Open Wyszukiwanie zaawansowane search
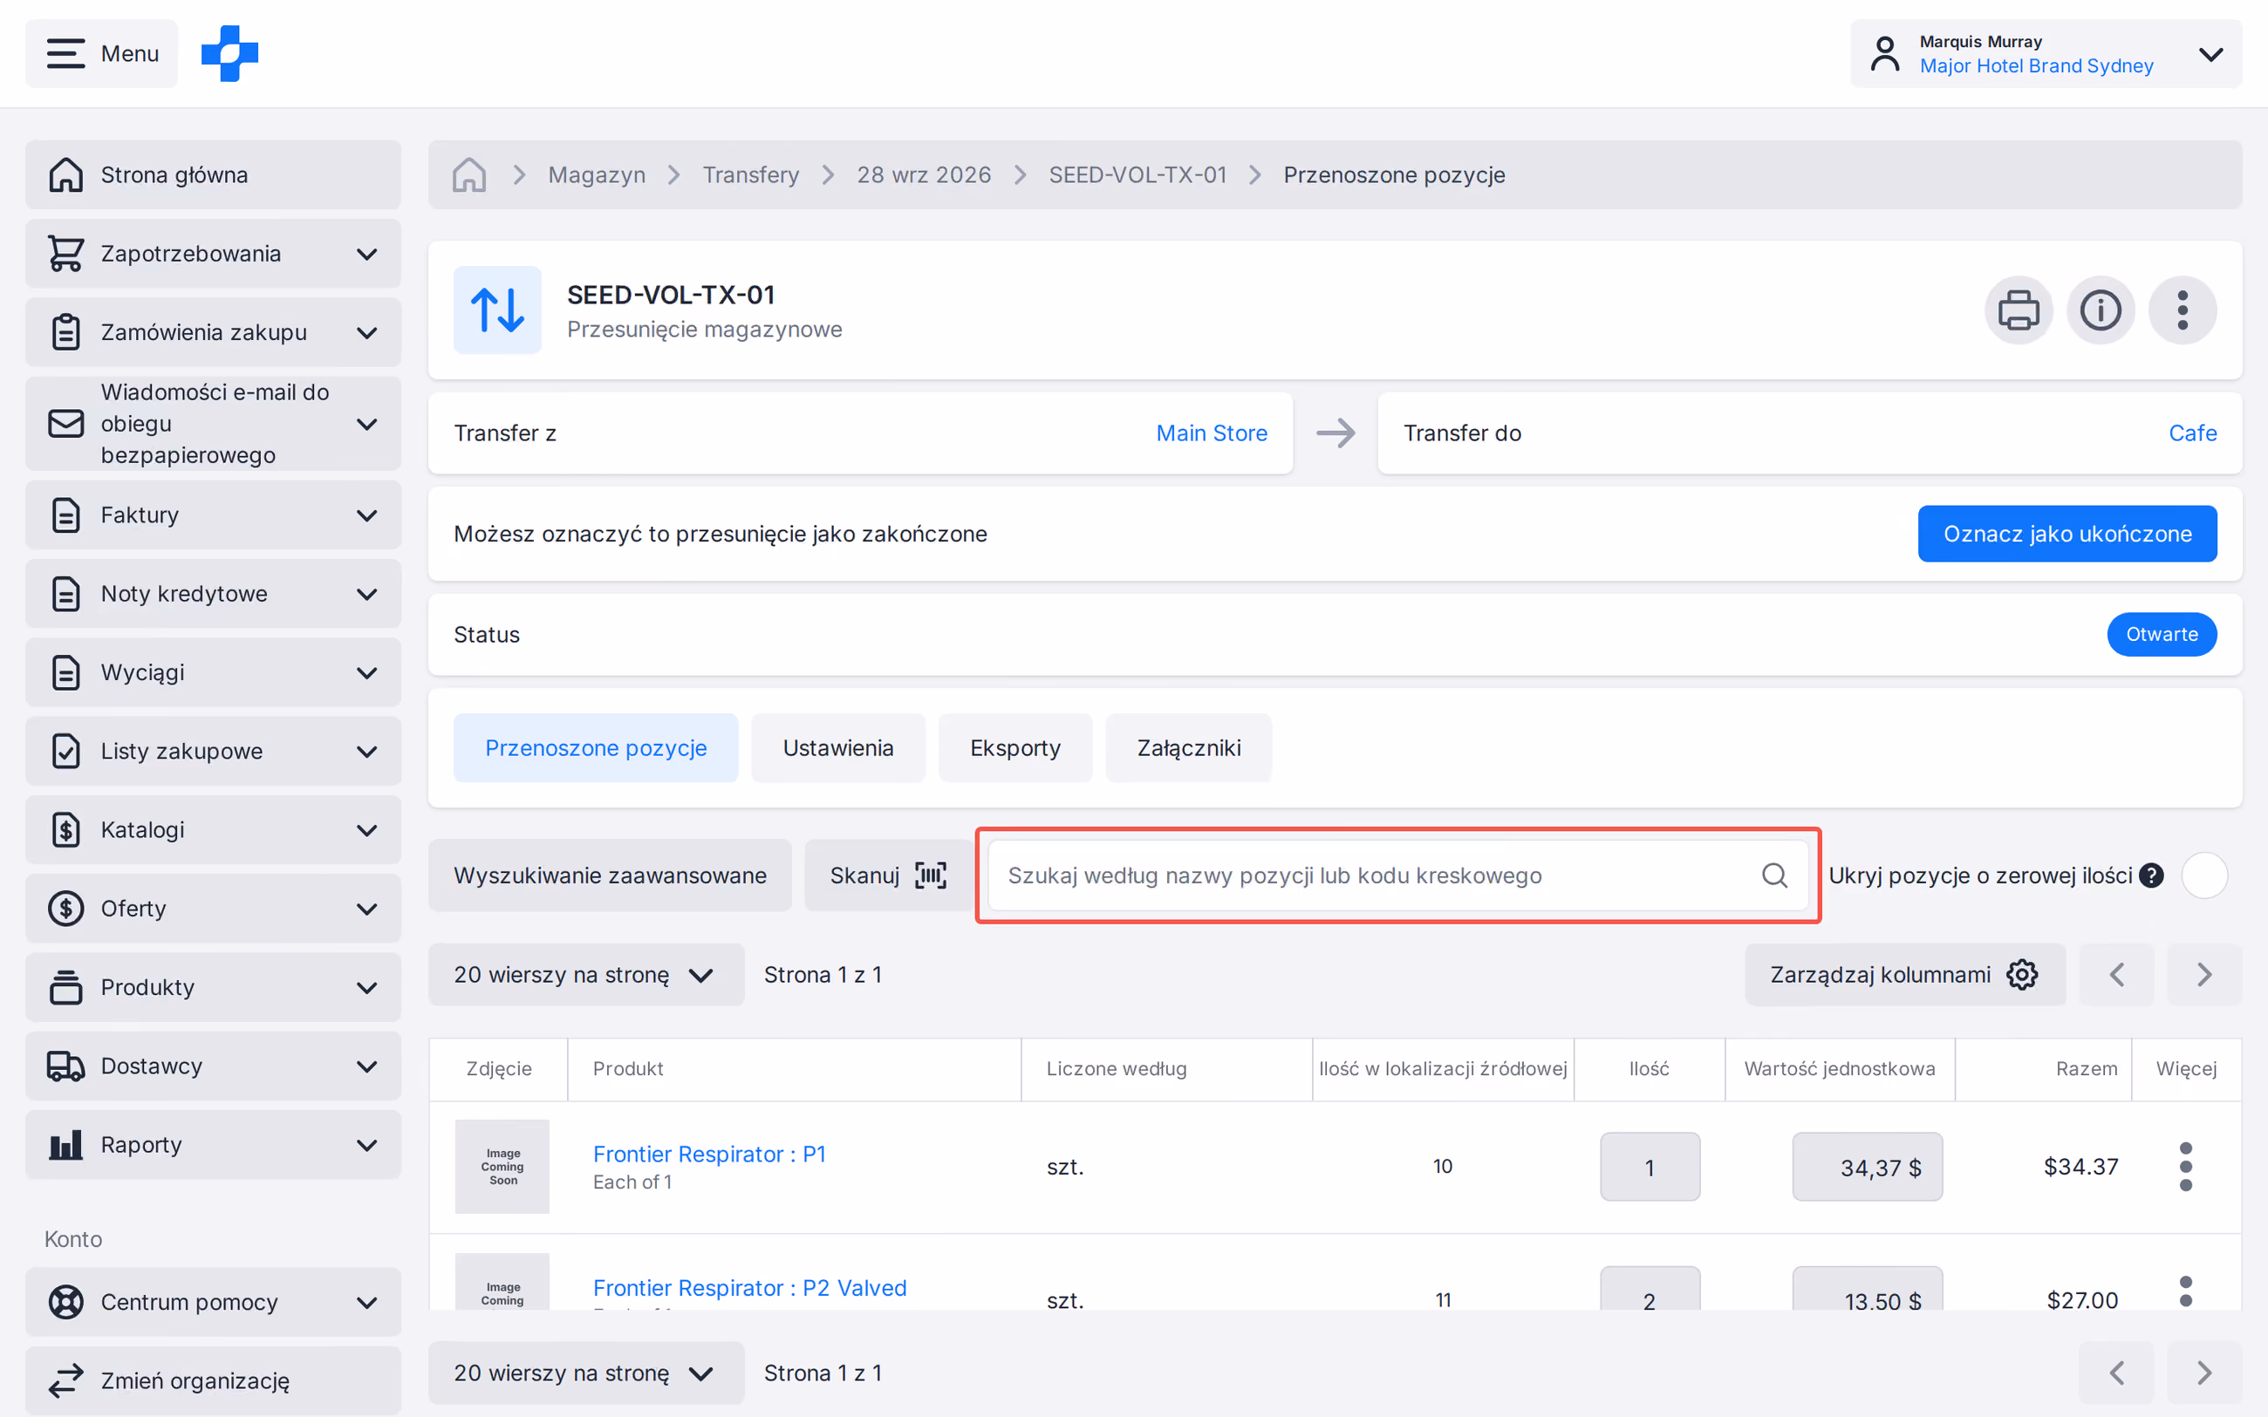The image size is (2268, 1417). click(610, 875)
